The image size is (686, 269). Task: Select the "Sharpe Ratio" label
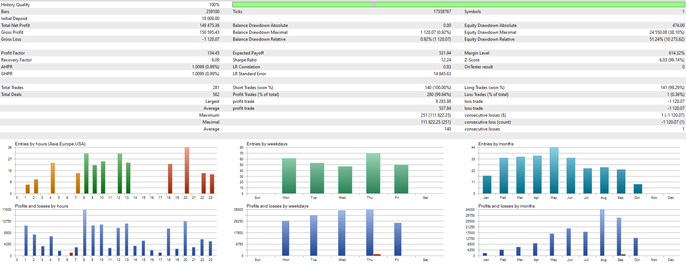pos(245,60)
